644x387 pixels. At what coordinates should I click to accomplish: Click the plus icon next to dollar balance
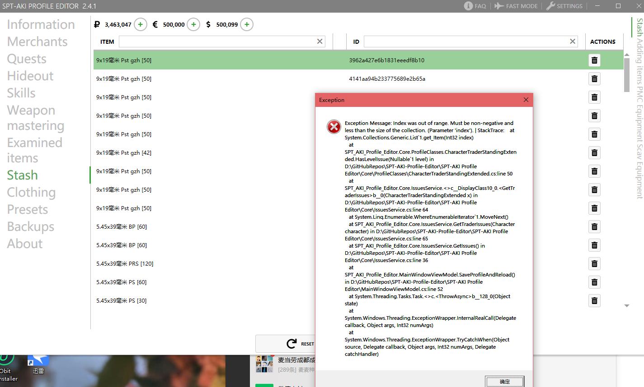coord(247,24)
